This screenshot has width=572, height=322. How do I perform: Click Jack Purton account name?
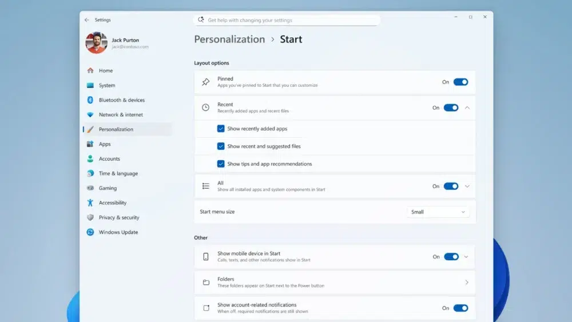[125, 40]
